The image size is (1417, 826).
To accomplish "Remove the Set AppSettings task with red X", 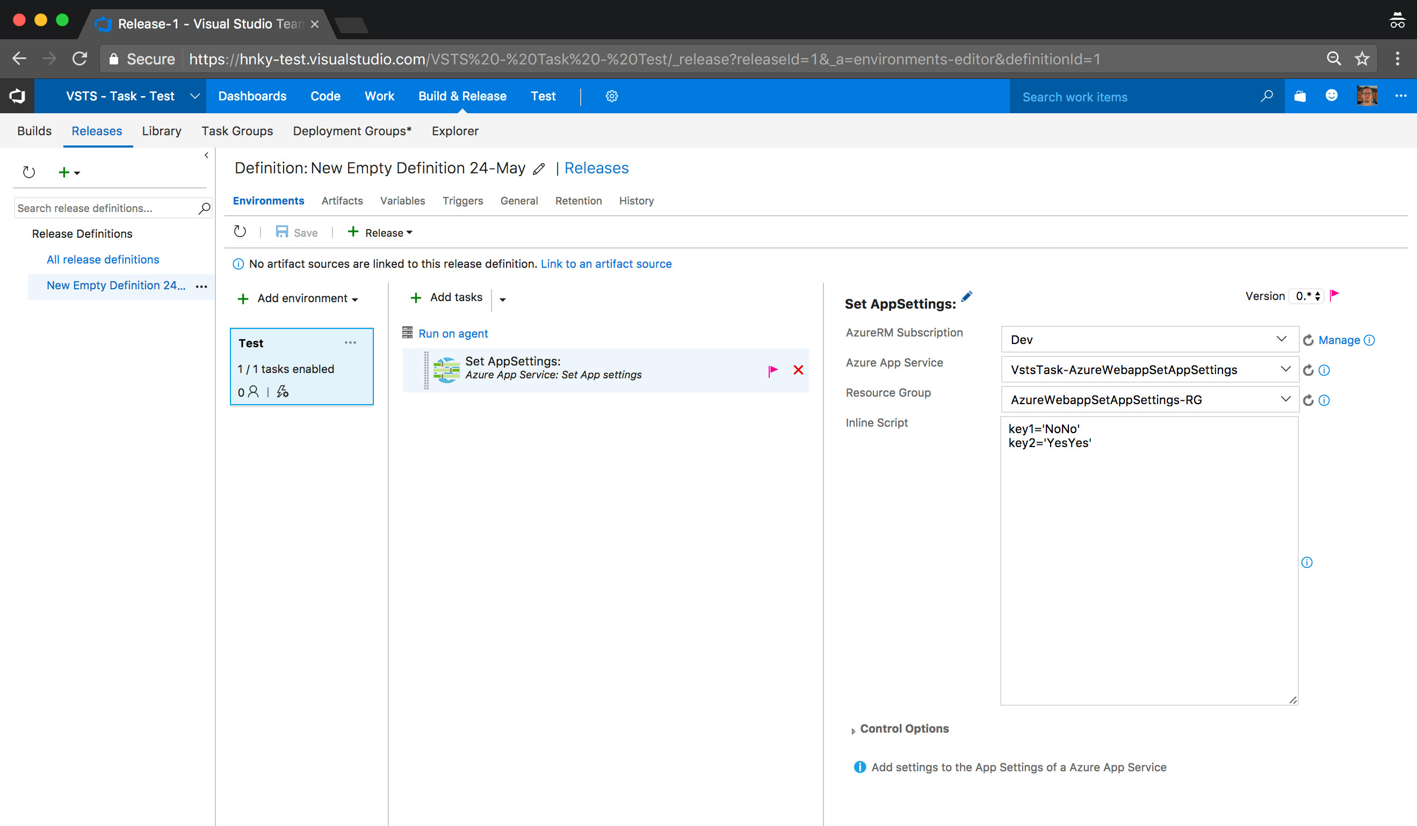I will (798, 370).
